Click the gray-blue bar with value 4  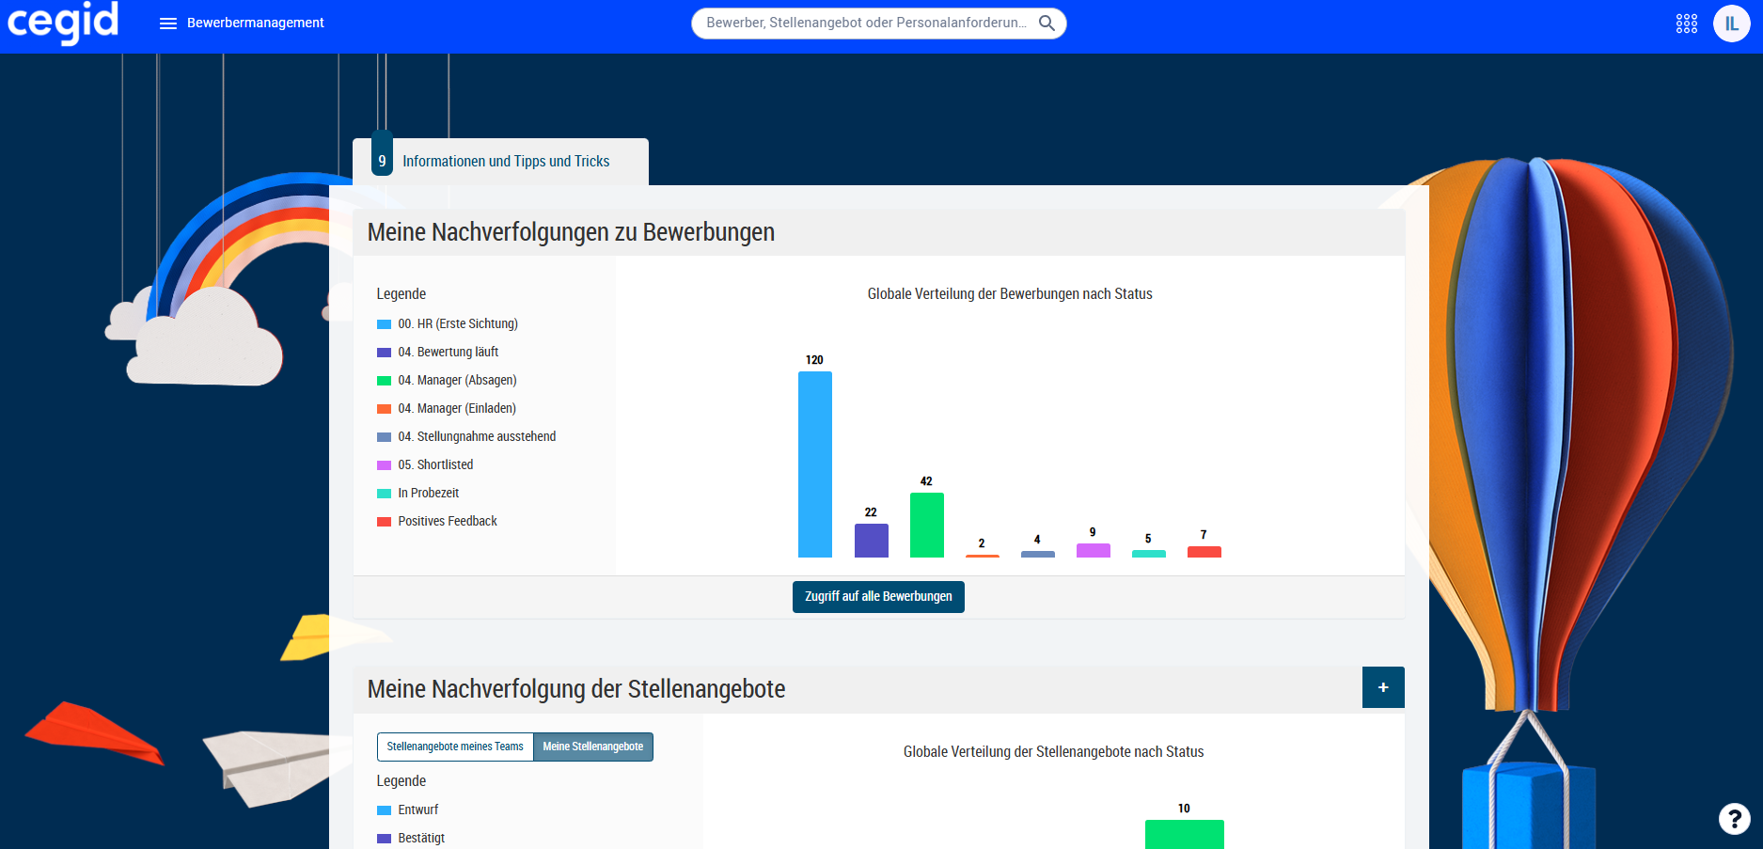pos(1038,555)
